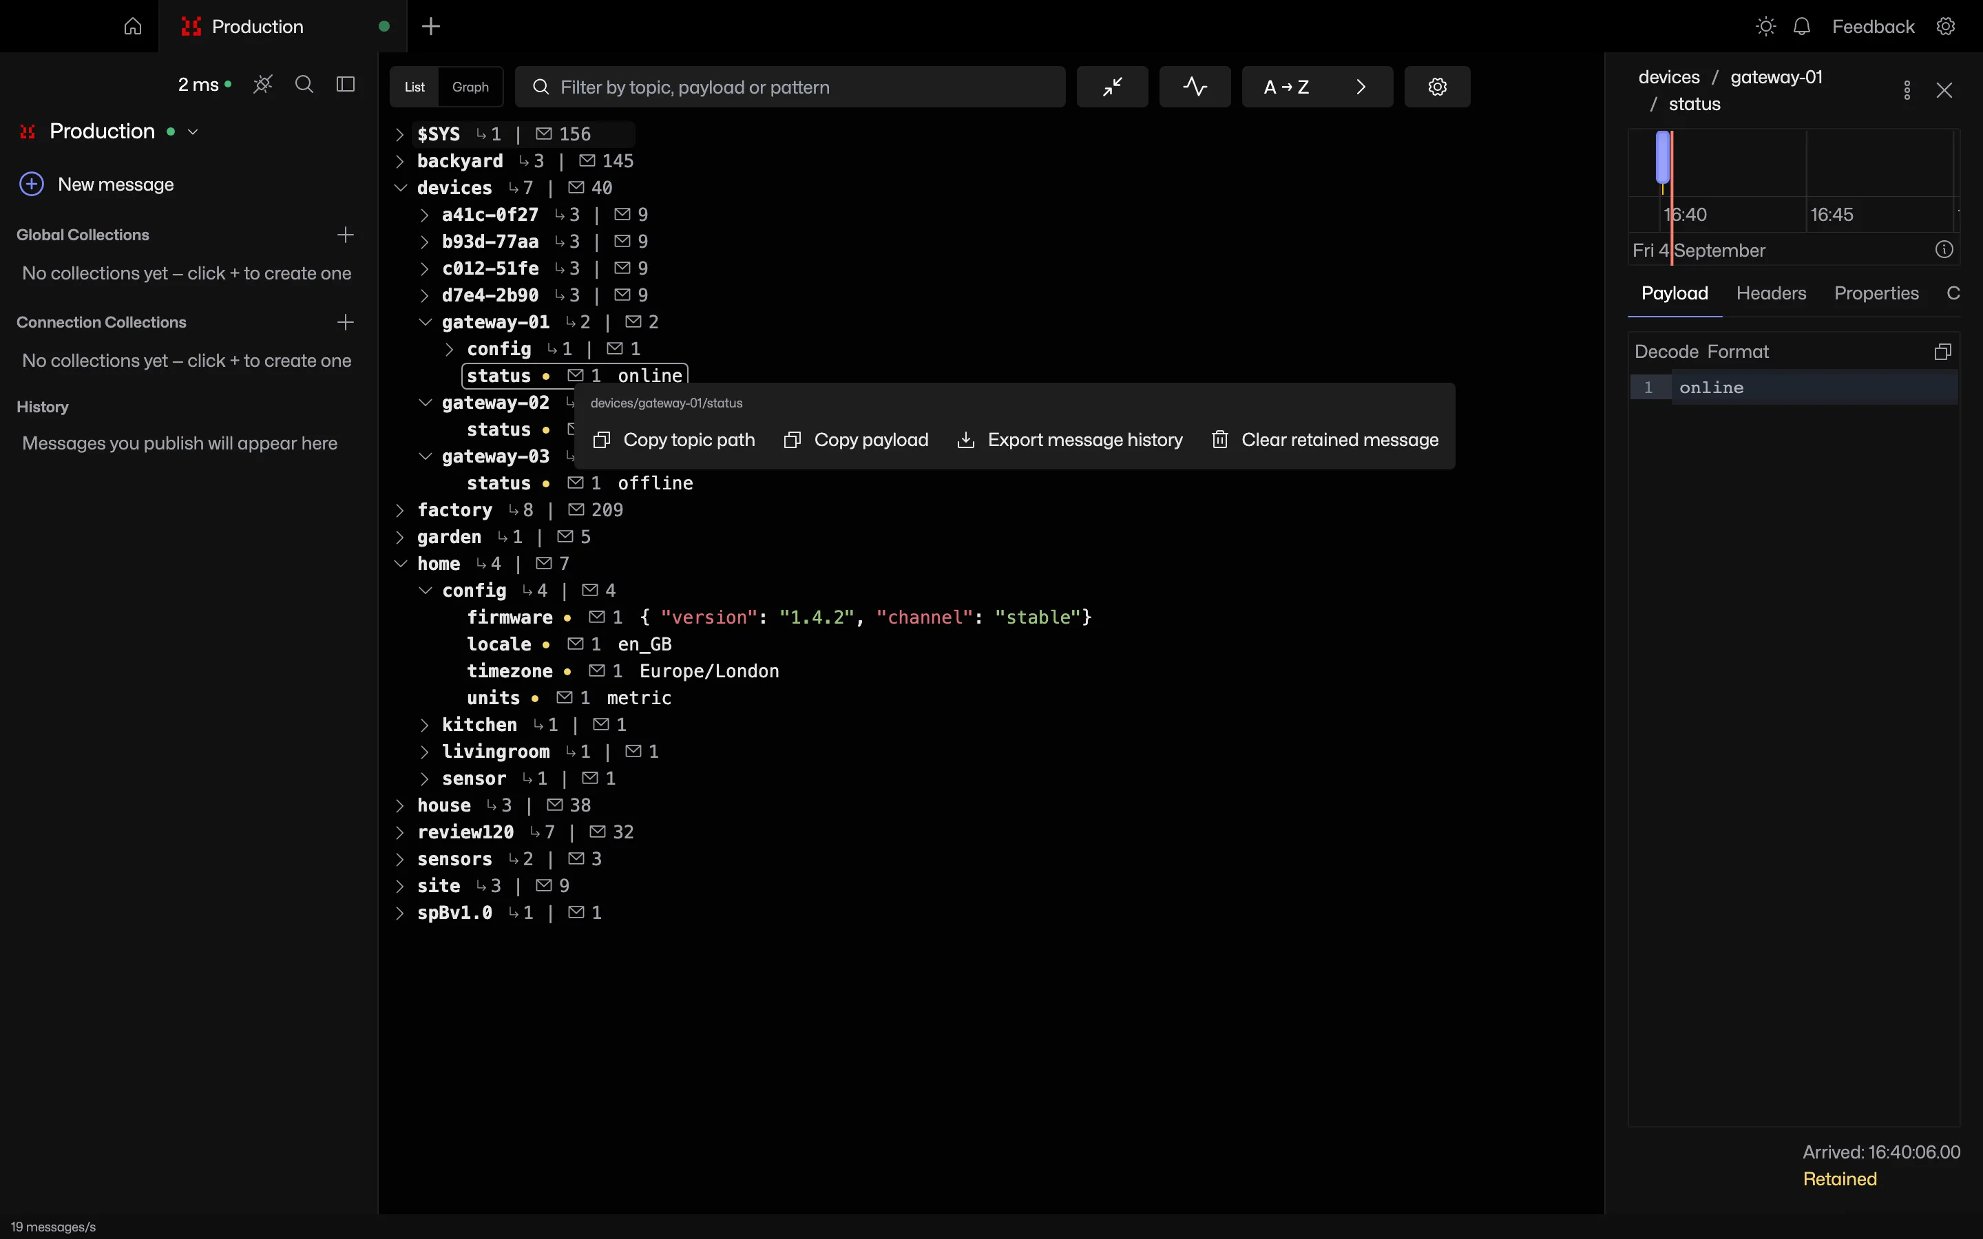
Task: Go to the home icon tab
Action: (x=133, y=26)
